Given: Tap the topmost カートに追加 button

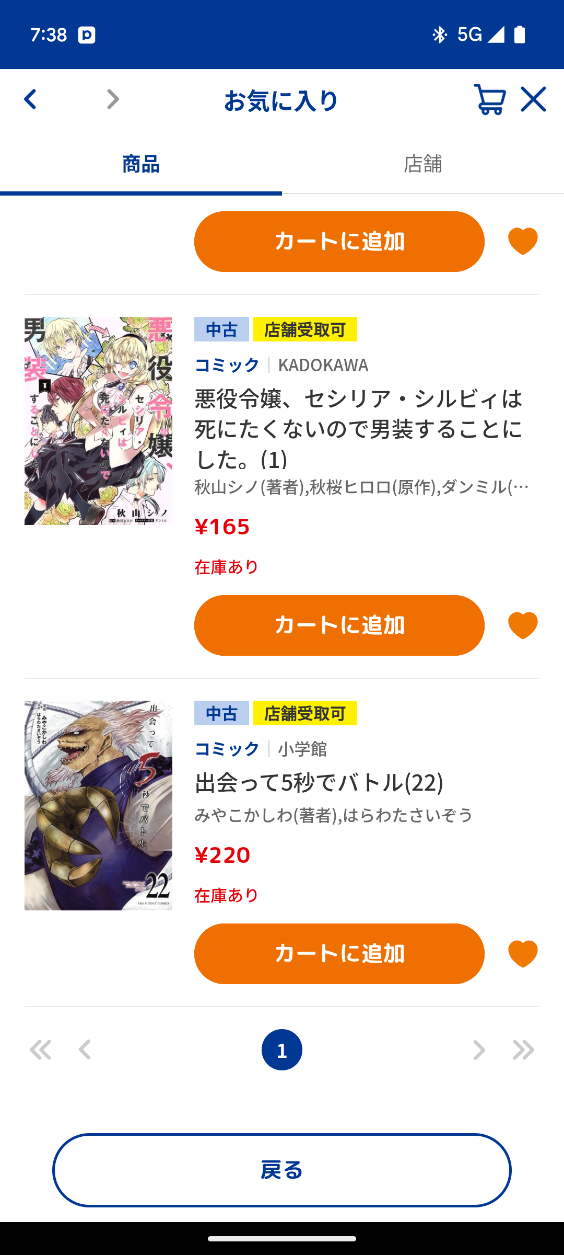Looking at the screenshot, I should point(339,242).
